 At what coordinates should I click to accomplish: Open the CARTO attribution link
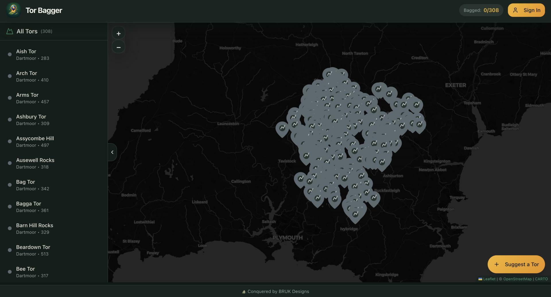coord(541,279)
